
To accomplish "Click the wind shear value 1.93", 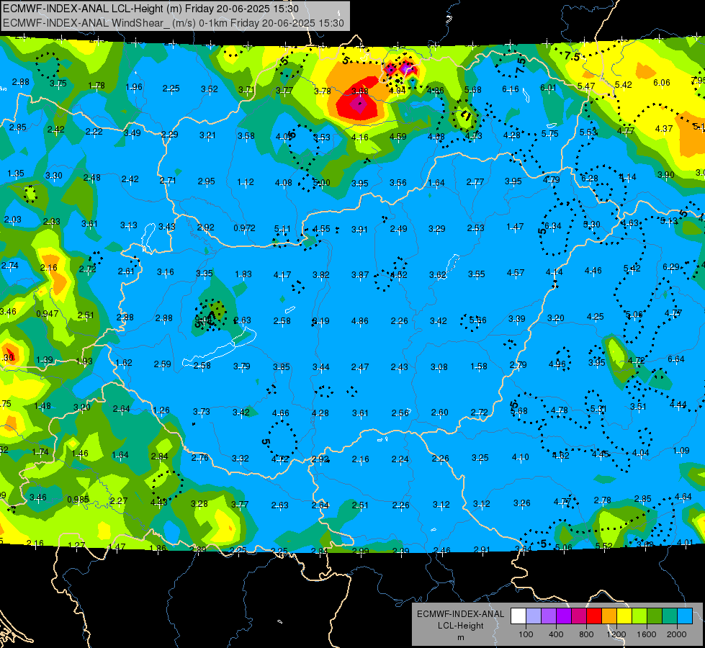I will click(84, 361).
